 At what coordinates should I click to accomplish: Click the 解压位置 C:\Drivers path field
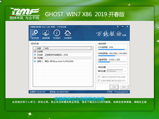point(115,71)
